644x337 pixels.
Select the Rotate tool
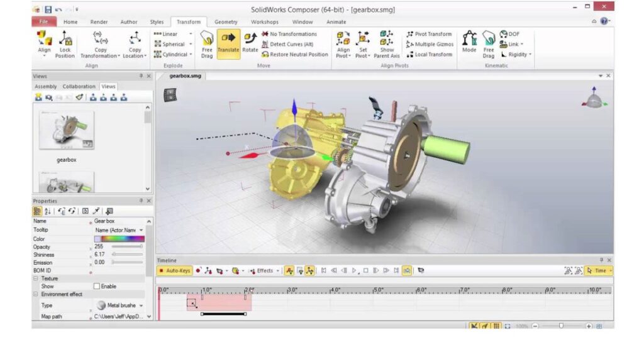(x=250, y=43)
